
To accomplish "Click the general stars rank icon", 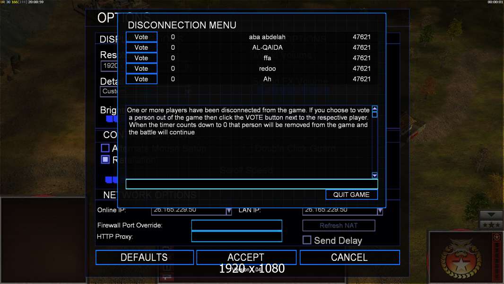I will tap(491, 225).
